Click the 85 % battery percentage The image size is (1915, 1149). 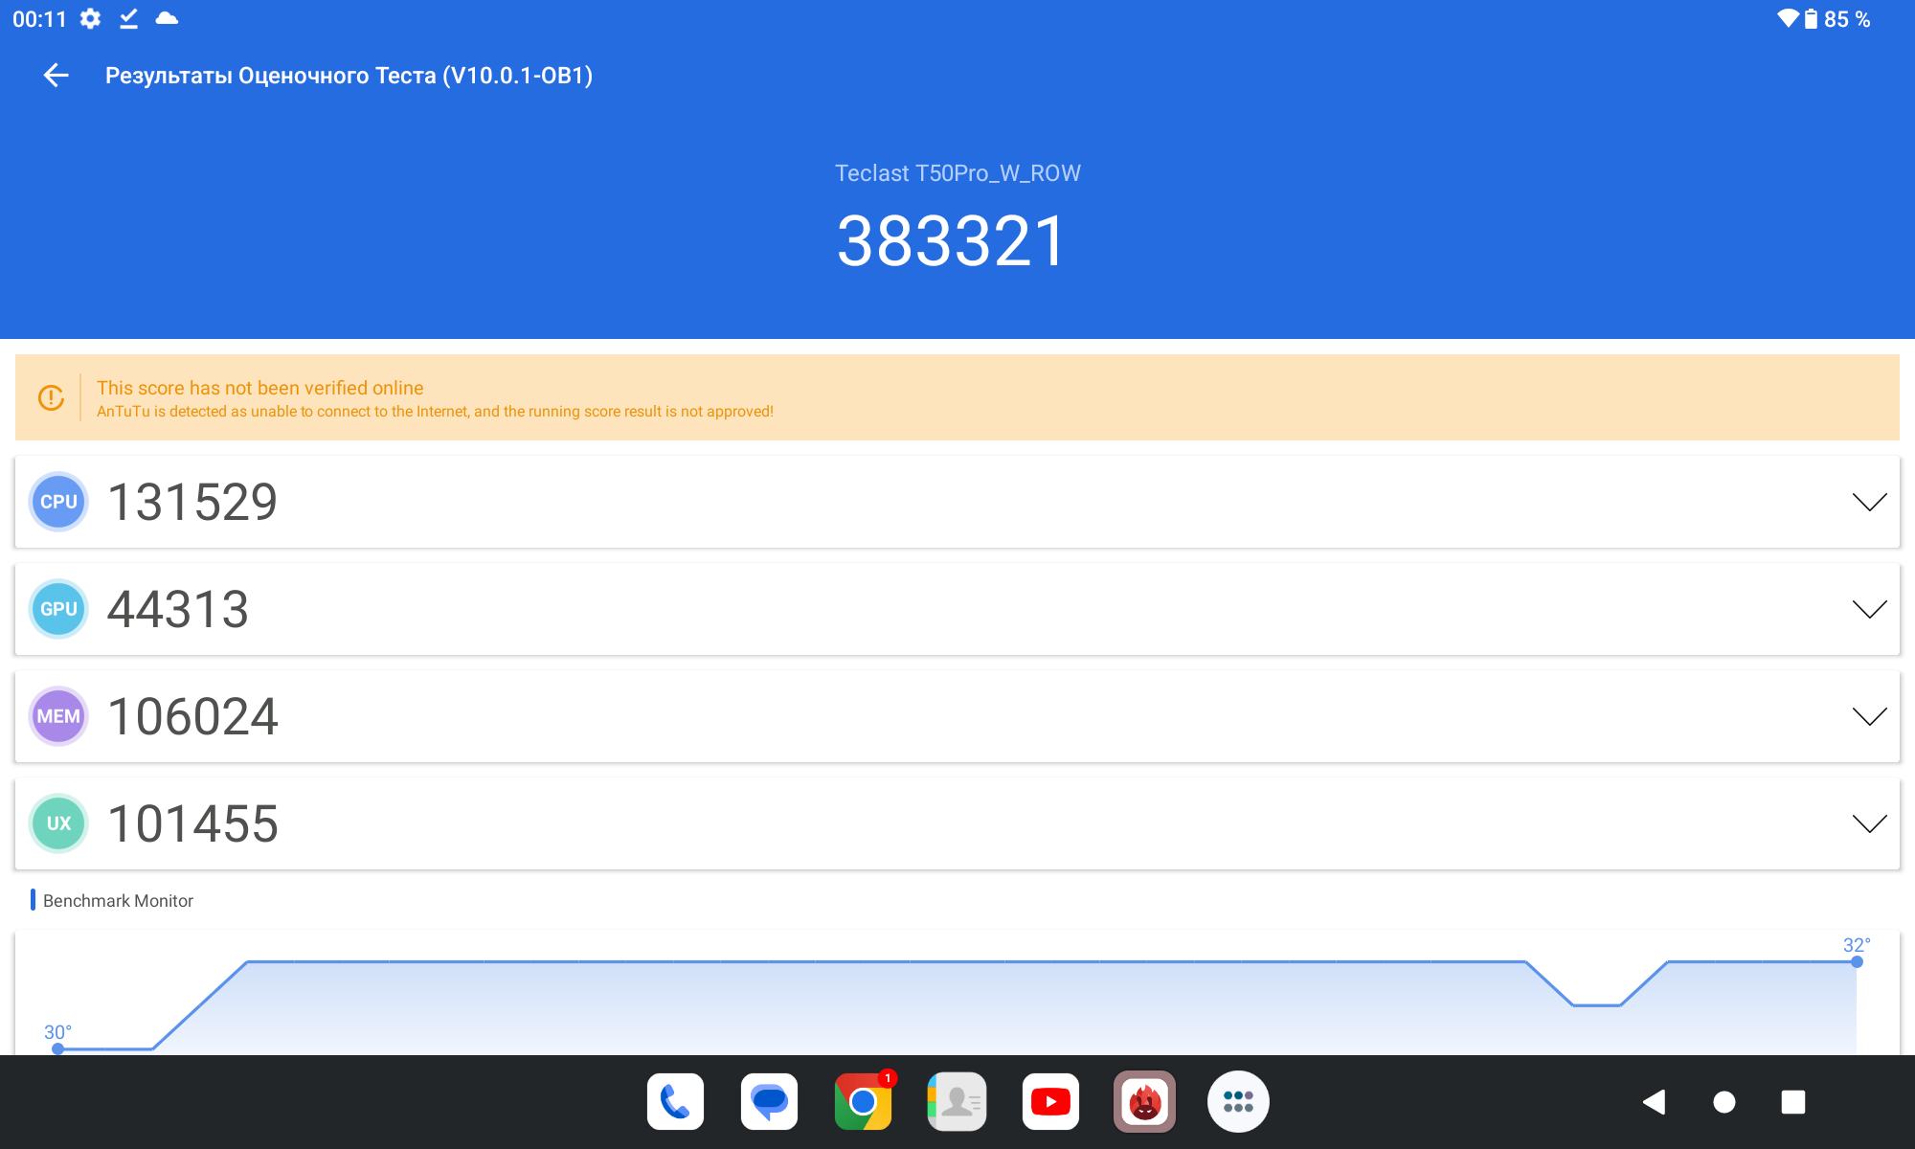pos(1847,19)
